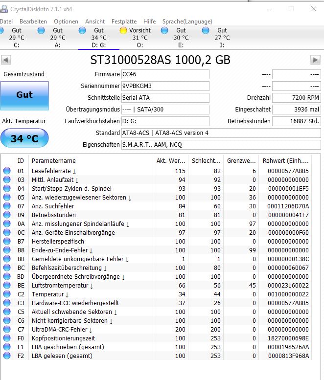The height and width of the screenshot is (380, 324).
Task: Open the Ansicht menu
Action: (x=95, y=22)
